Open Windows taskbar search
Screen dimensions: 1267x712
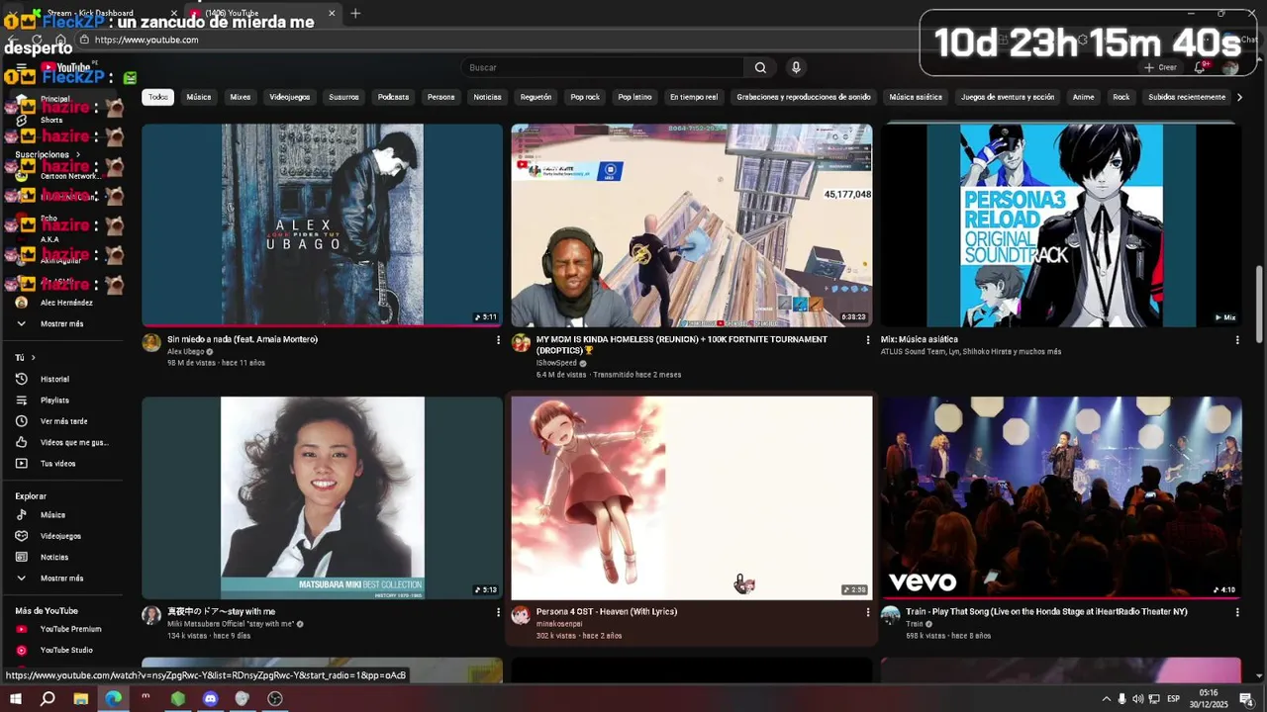click(x=48, y=698)
